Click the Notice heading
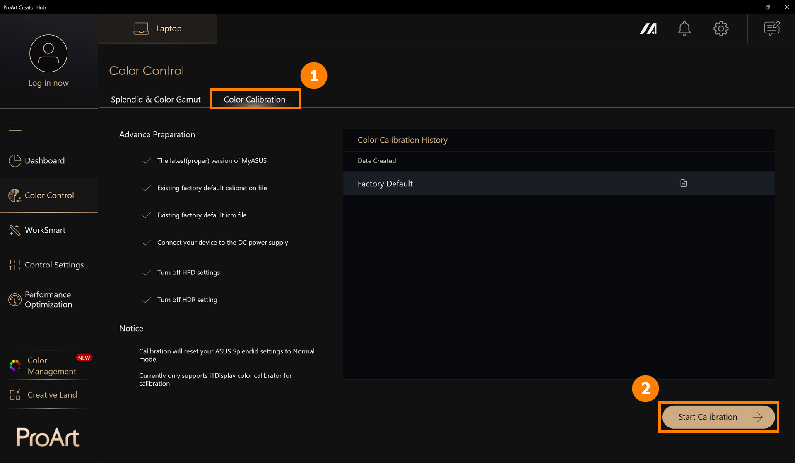Viewport: 795px width, 463px height. (131, 328)
